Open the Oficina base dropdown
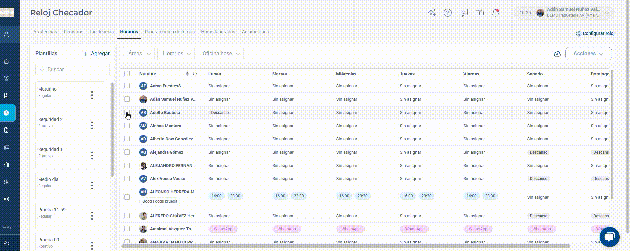This screenshot has width=630, height=251. pos(220,54)
